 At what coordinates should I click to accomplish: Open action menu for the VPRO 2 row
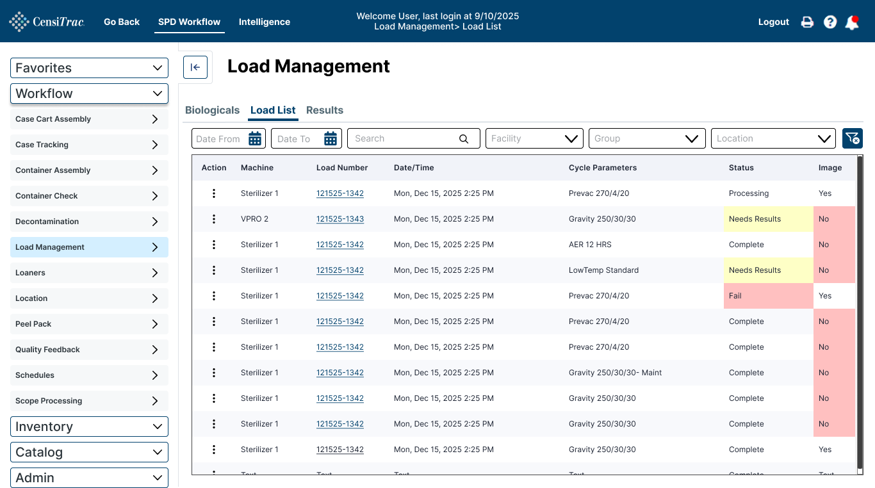(214, 219)
